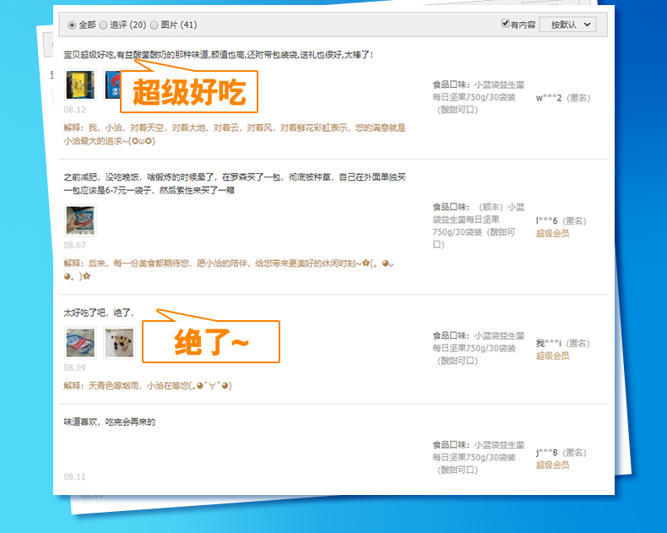View the photo in the 08.07 review

[x=81, y=220]
